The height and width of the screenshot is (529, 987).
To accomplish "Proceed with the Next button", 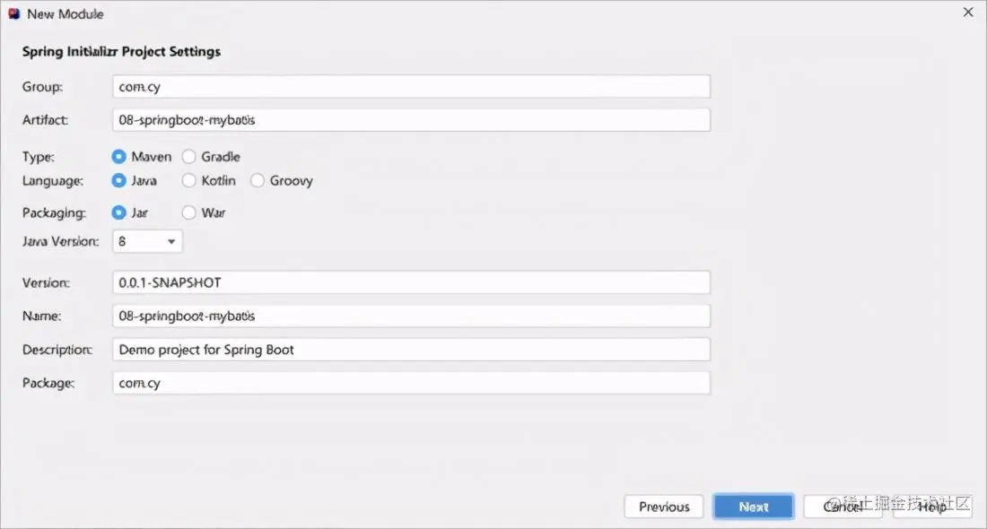I will pos(754,507).
